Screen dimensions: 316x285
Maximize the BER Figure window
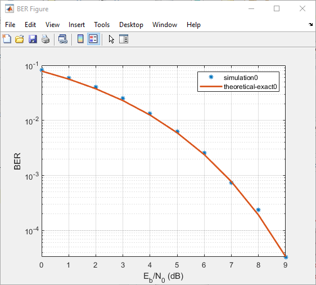[x=277, y=8]
